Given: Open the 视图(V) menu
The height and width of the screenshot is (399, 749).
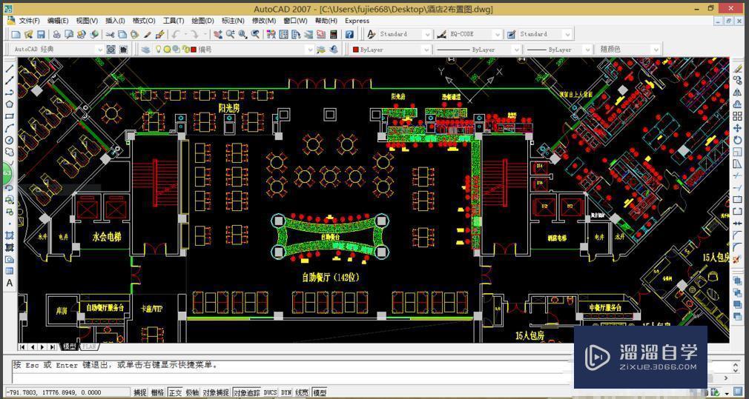Looking at the screenshot, I should pos(87,21).
